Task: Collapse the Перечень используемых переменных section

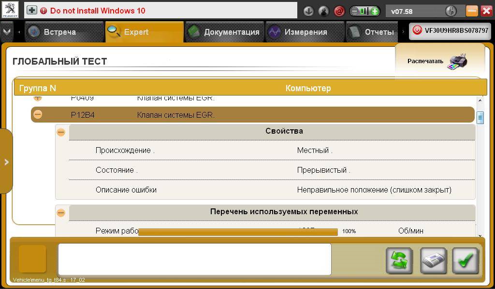Action: (61, 212)
